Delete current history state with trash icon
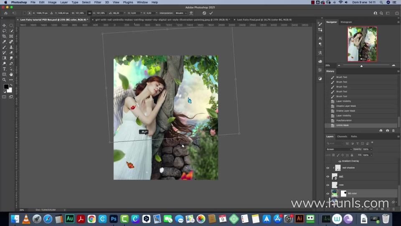 click(x=393, y=131)
